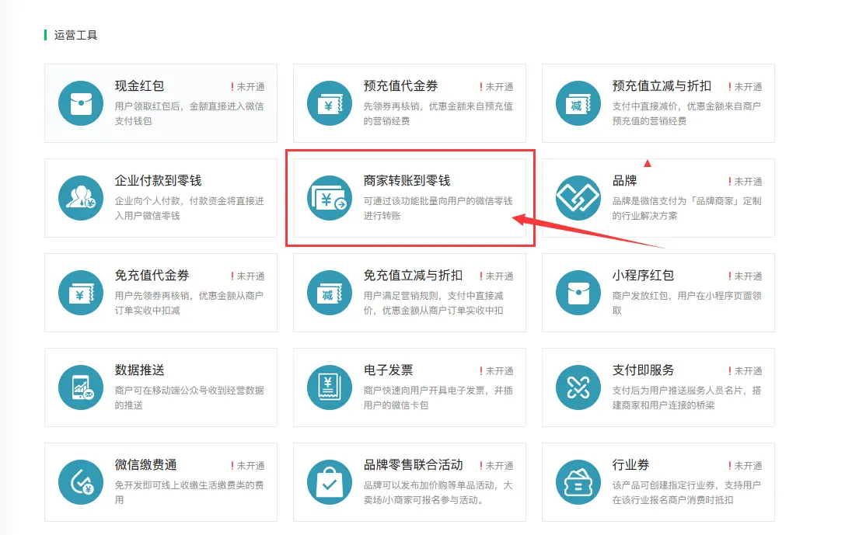Image resolution: width=852 pixels, height=535 pixels.
Task: Open the 免充值立减与折扣 title
Action: pyautogui.click(x=413, y=276)
